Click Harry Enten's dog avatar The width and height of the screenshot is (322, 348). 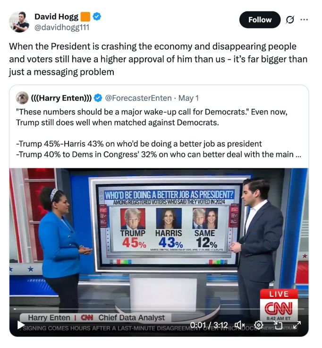(22, 98)
